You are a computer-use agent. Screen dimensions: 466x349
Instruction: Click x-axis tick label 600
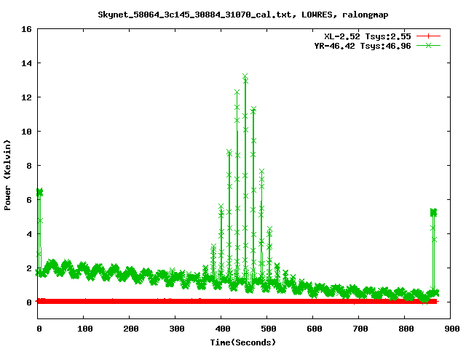click(x=315, y=329)
